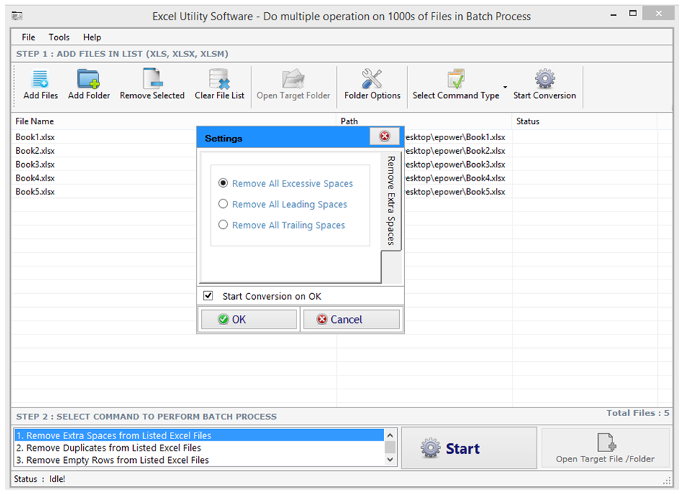Click the Status column header

point(584,121)
